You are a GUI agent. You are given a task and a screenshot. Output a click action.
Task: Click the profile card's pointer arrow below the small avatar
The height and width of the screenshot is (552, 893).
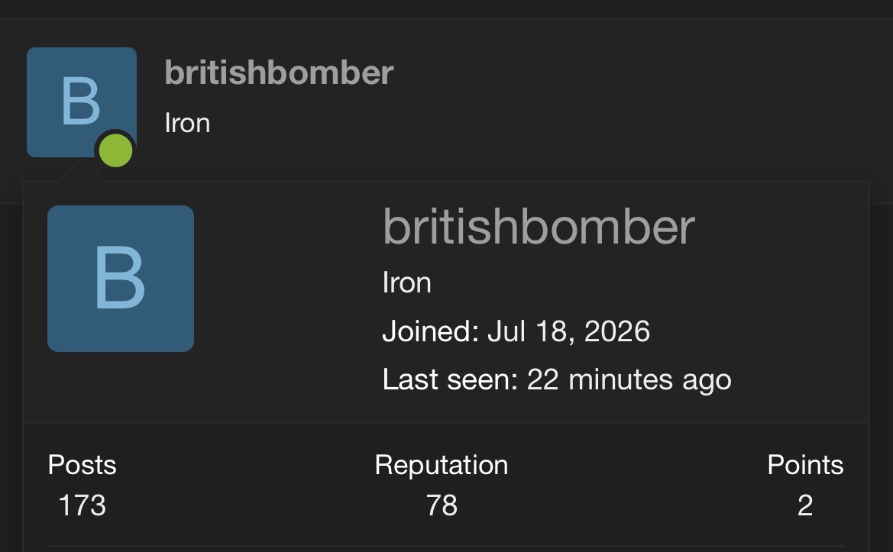81,170
